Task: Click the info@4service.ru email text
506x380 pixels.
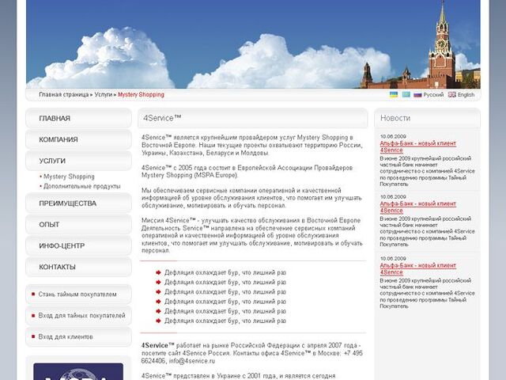Action: pyautogui.click(x=192, y=361)
